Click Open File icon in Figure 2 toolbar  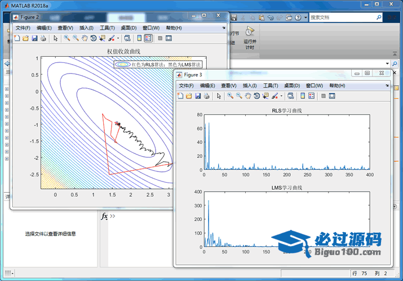(x=25, y=38)
